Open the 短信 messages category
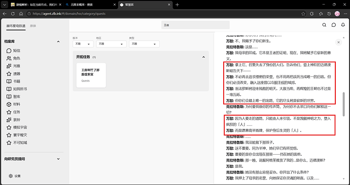The width and height of the screenshot is (350, 185). 14,51
